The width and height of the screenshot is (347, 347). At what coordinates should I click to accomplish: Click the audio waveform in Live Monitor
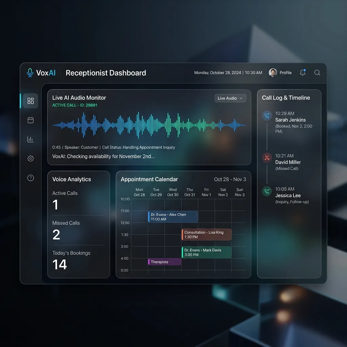tap(149, 125)
